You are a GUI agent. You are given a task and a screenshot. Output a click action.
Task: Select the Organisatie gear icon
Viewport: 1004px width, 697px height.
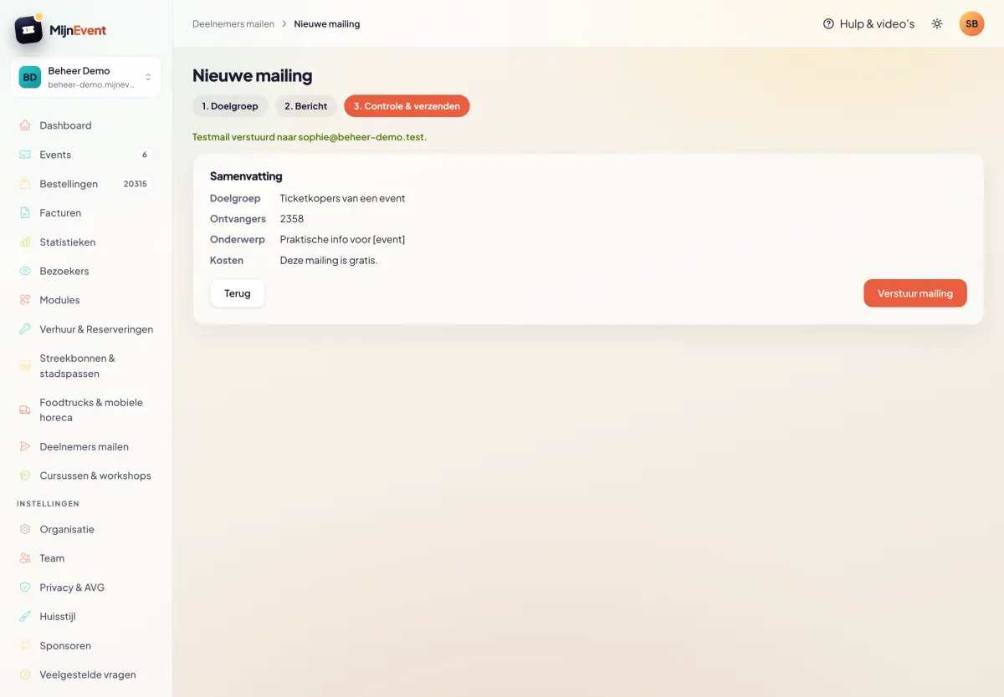[x=25, y=529]
